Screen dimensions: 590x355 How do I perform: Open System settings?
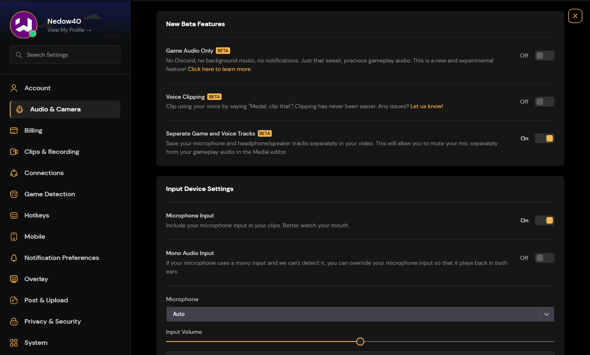tap(65, 343)
